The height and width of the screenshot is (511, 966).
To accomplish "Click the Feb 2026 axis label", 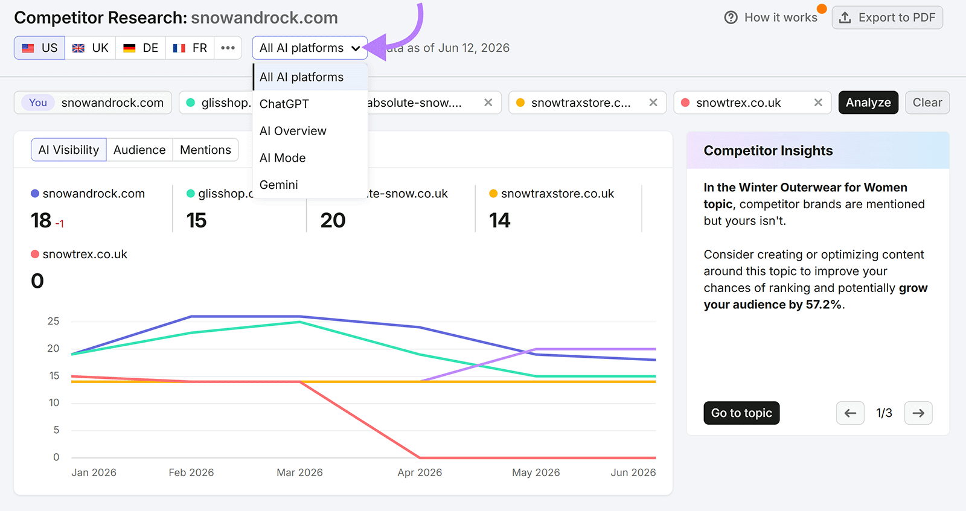I will coord(191,472).
